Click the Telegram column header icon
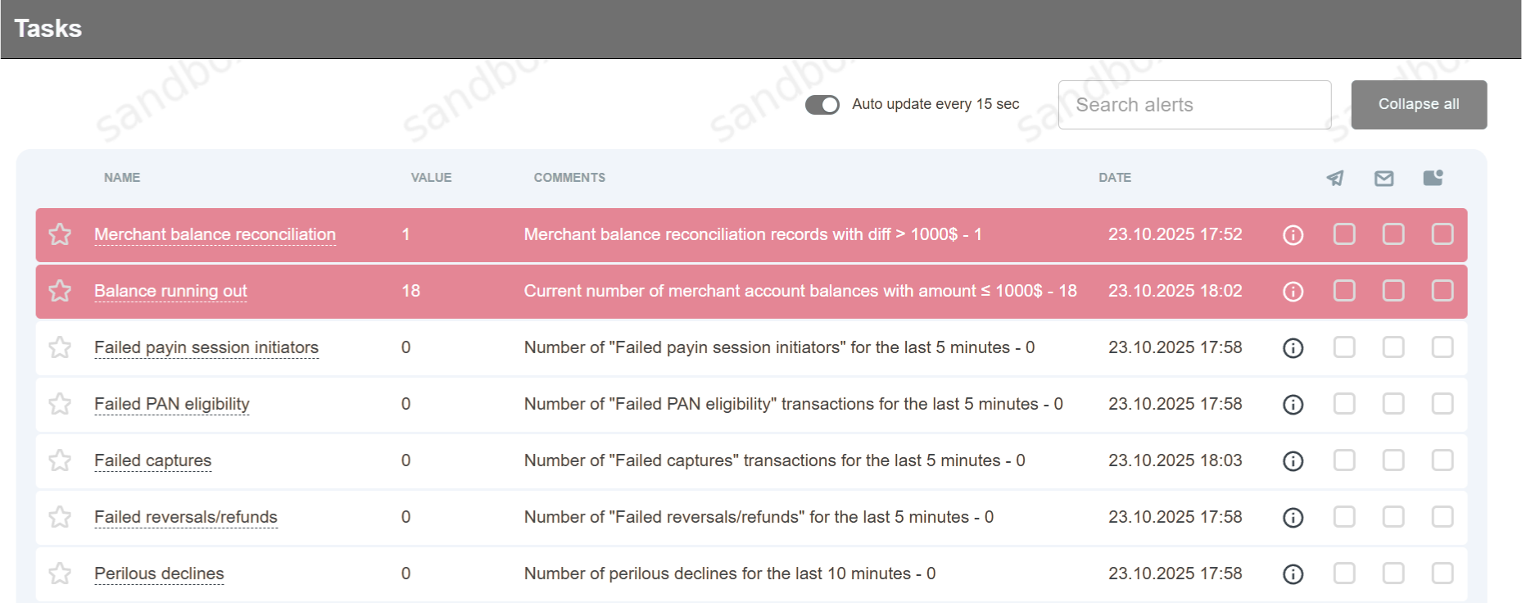 (x=1335, y=178)
